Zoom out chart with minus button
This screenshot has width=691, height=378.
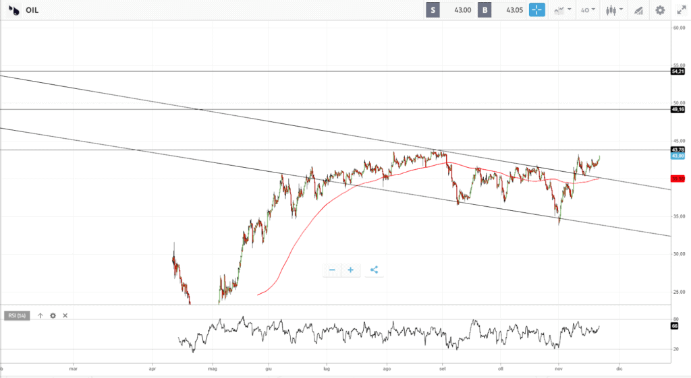point(332,270)
